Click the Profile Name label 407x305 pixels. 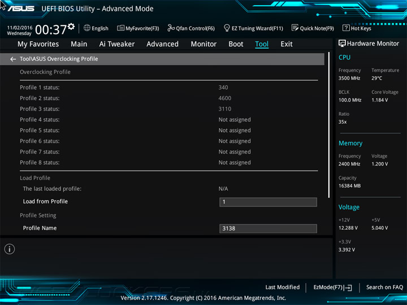point(40,228)
